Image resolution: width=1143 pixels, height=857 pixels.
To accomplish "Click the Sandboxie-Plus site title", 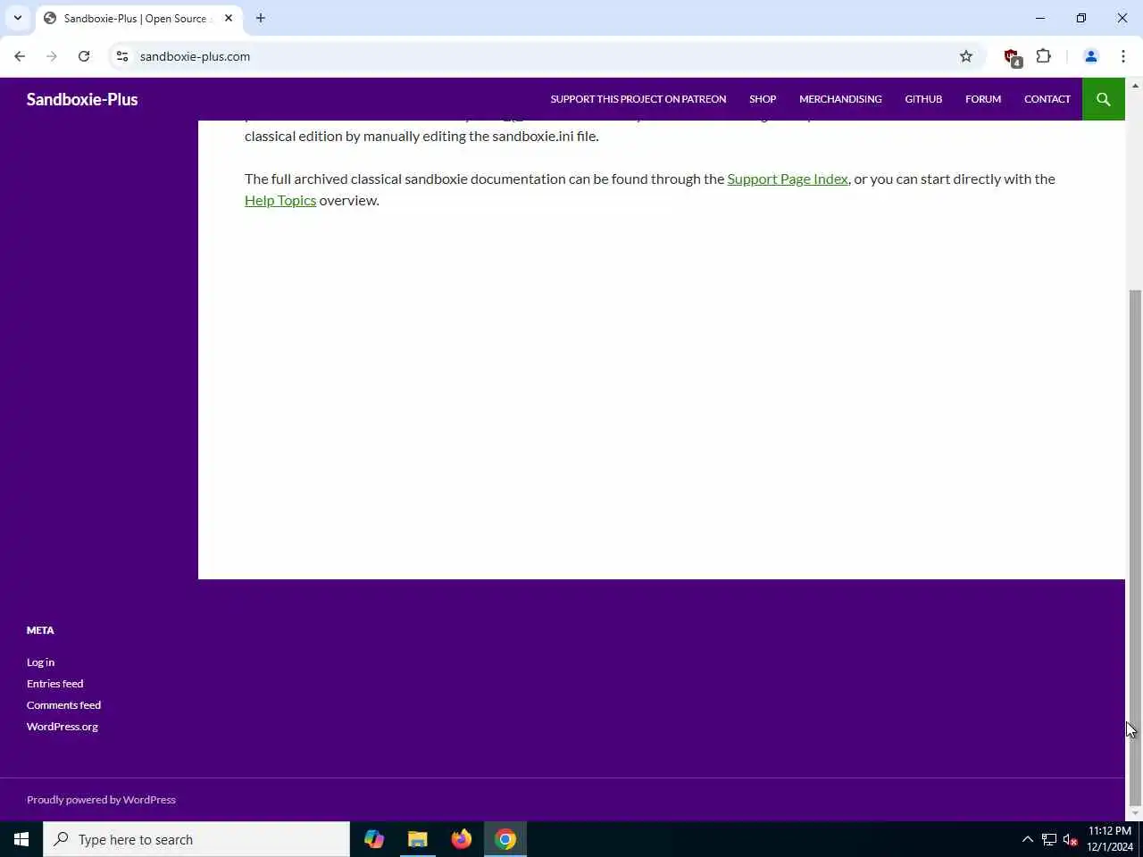I will pyautogui.click(x=82, y=99).
